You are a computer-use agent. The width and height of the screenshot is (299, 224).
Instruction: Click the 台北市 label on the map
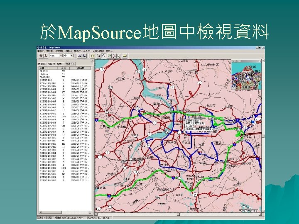(211, 105)
